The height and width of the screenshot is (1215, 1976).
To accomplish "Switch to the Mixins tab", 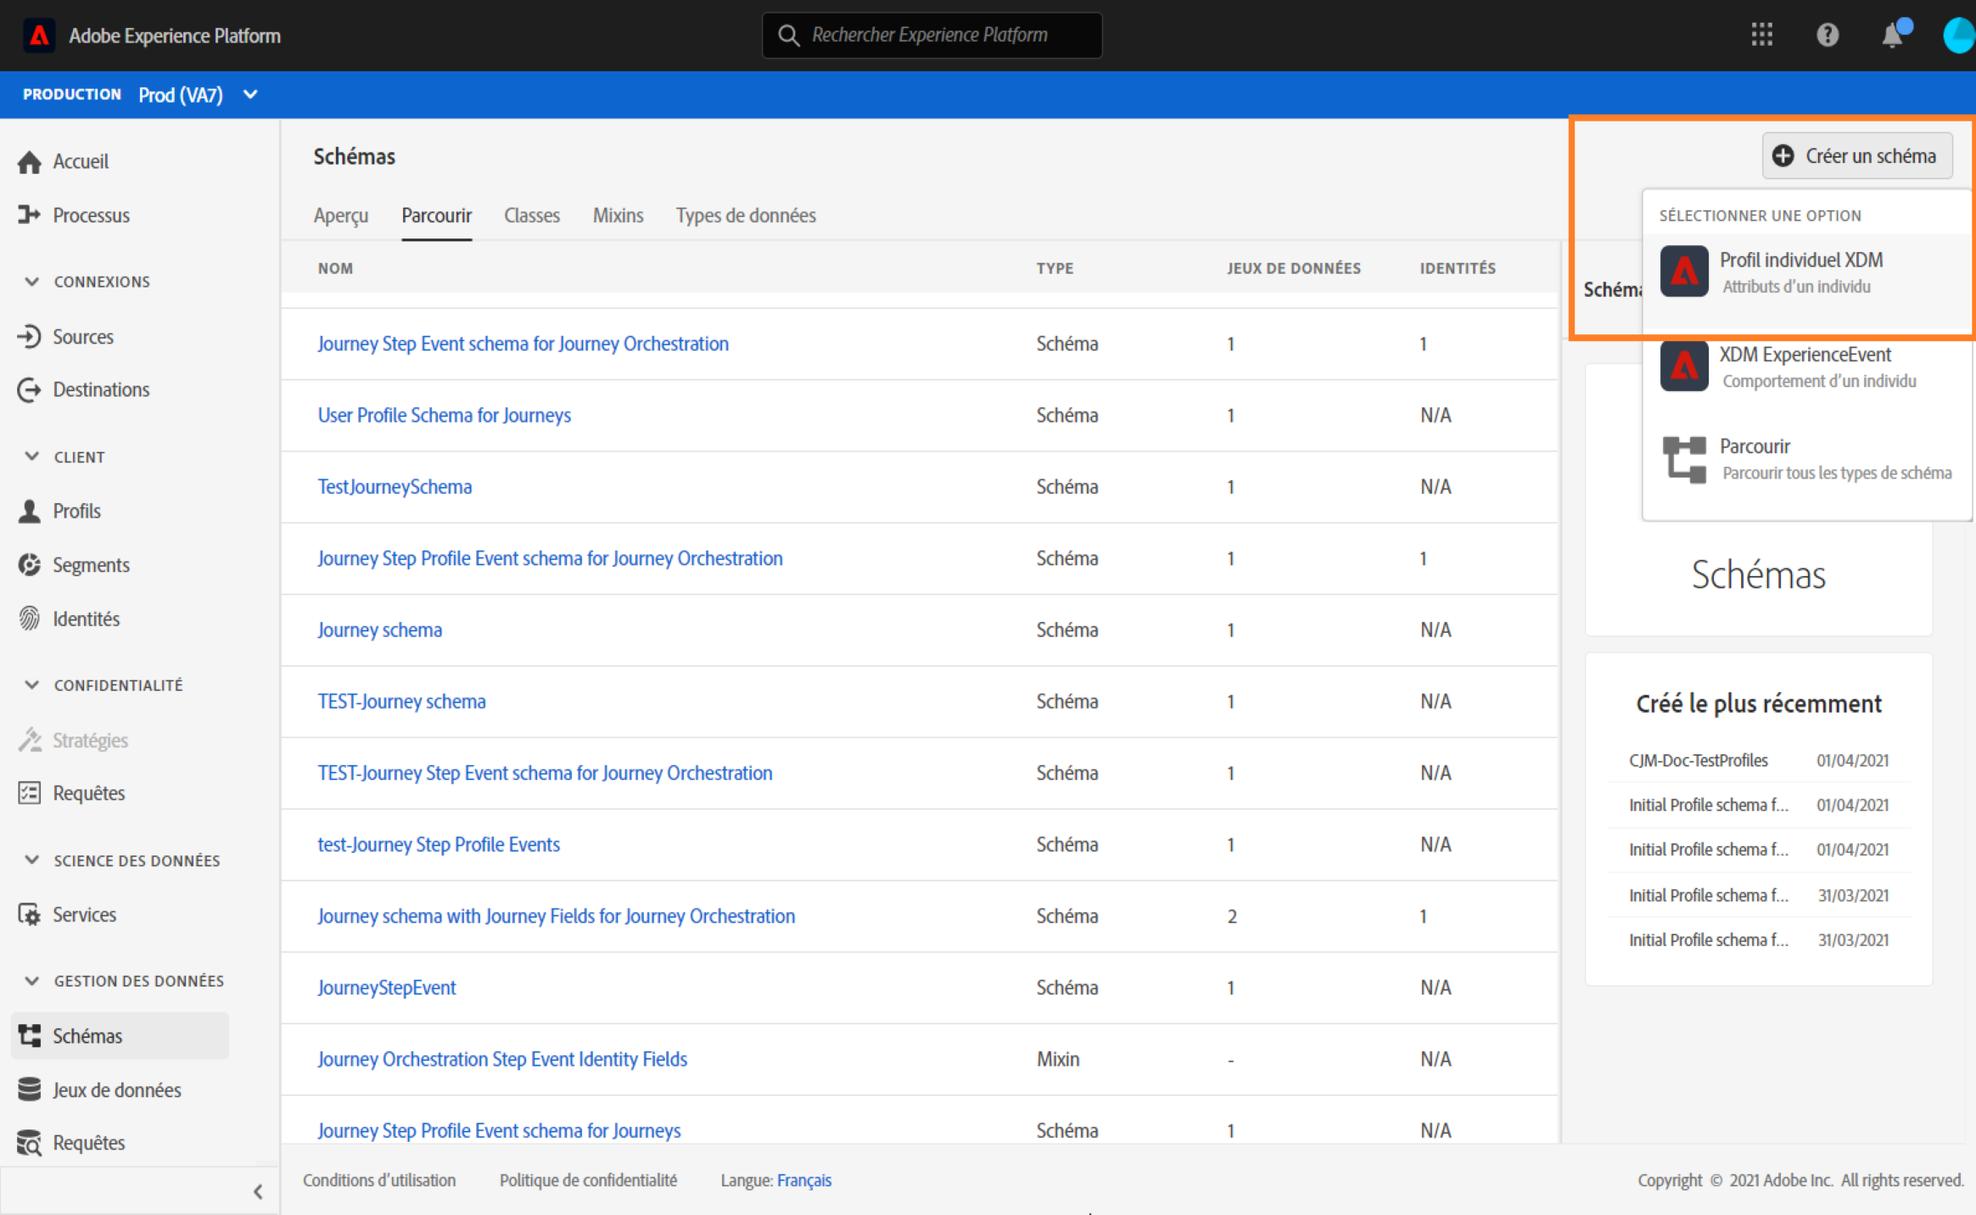I will pos(618,216).
